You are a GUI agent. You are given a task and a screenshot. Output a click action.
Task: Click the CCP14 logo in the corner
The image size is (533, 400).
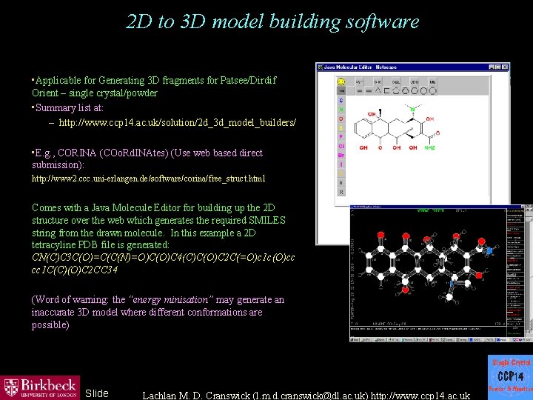[x=510, y=377]
